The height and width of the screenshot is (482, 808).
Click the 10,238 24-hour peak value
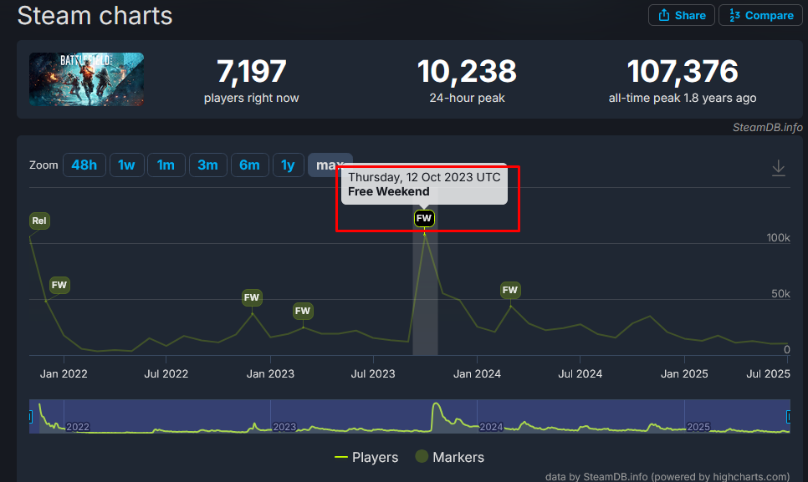pyautogui.click(x=467, y=71)
